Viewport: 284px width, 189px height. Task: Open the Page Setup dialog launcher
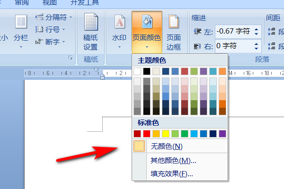point(71,58)
